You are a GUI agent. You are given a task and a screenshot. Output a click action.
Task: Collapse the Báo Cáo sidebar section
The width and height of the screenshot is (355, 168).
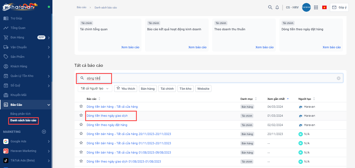click(49, 105)
